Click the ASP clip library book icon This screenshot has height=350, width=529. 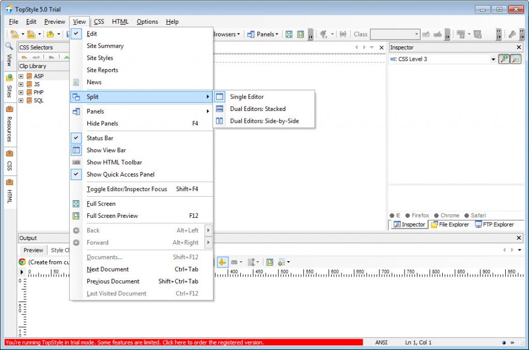click(x=29, y=76)
